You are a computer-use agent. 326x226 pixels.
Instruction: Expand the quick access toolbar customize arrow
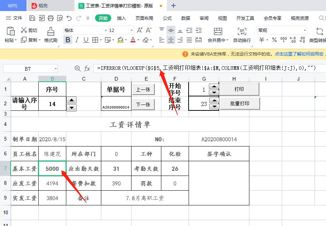pos(88,18)
